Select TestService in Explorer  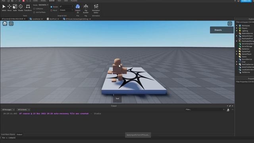pyautogui.click(x=246, y=72)
